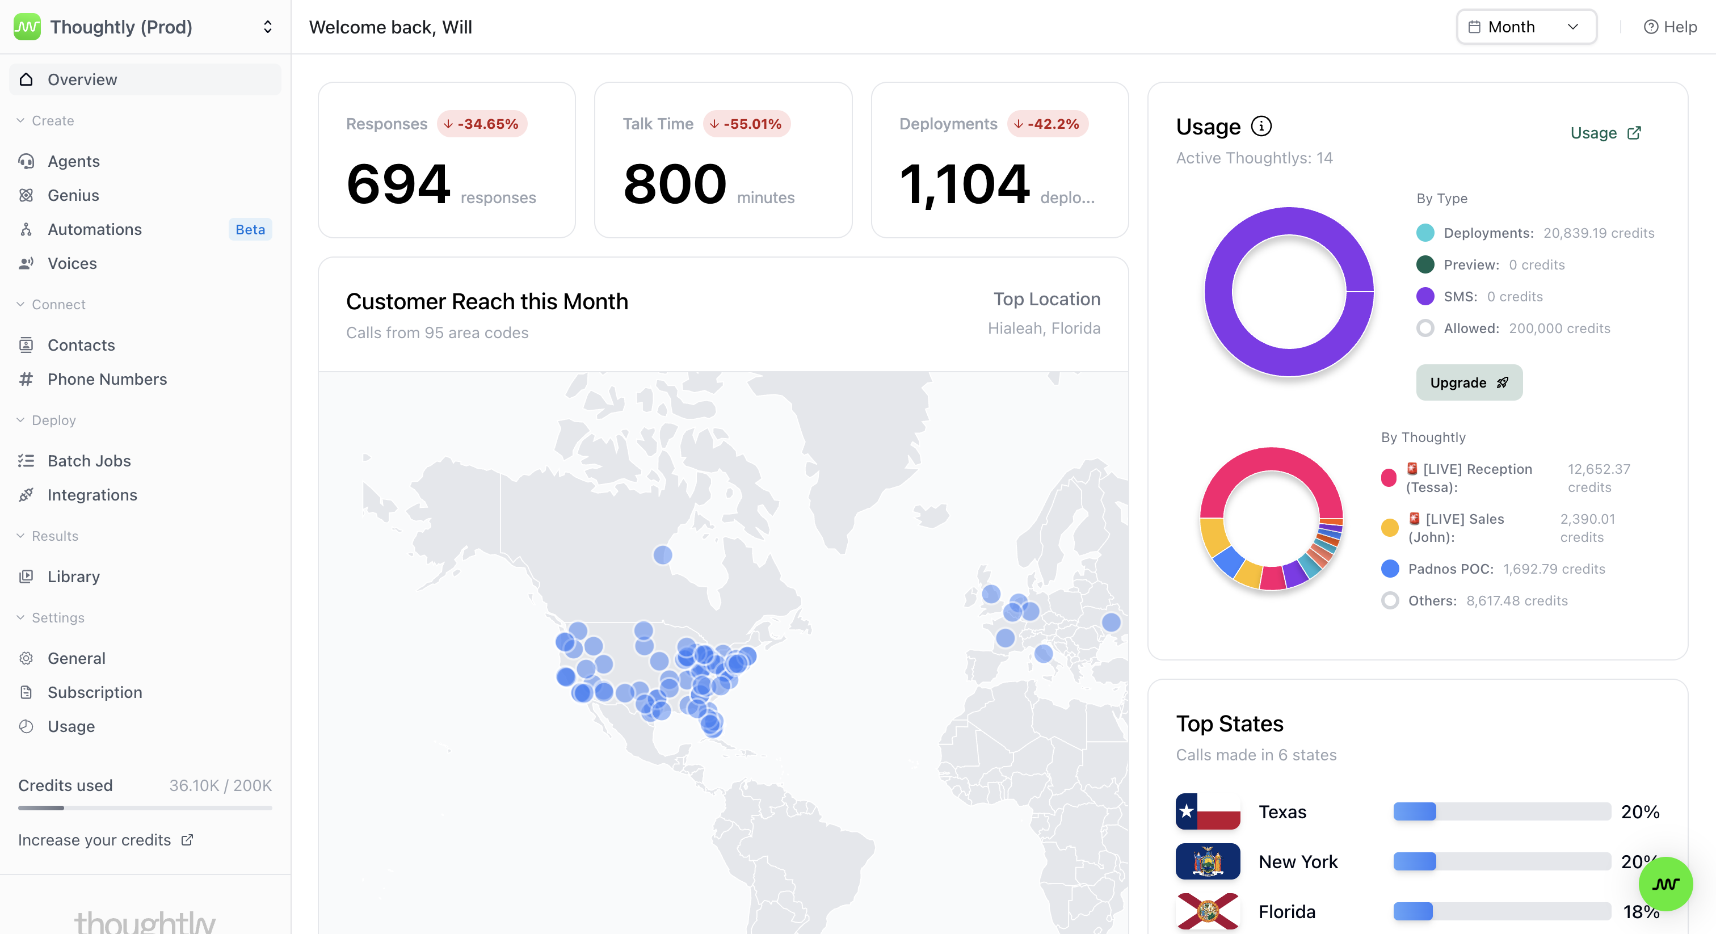Click the Automations workflow icon
Screen dimensions: 1716x934
tap(26, 229)
